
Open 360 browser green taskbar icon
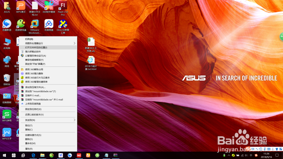pyautogui.click(x=97, y=155)
